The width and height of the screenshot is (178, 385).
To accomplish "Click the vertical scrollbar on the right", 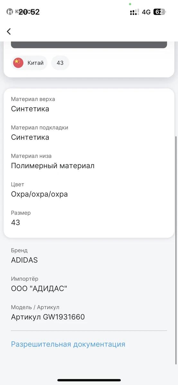I will coord(176,250).
